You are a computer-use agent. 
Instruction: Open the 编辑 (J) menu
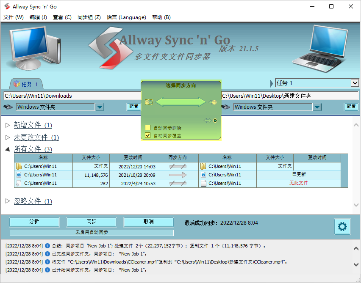tap(38, 17)
